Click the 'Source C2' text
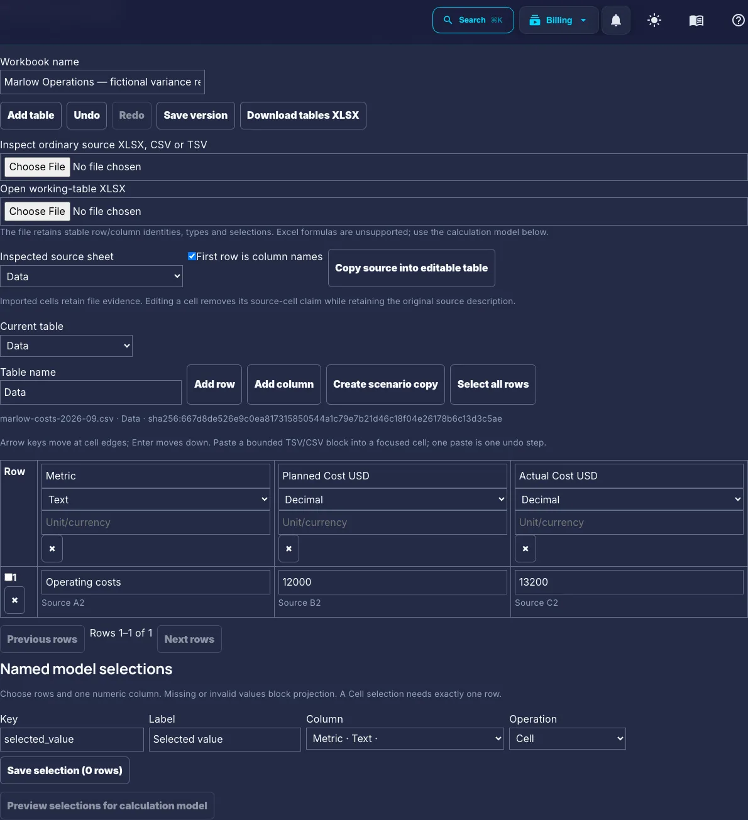This screenshot has width=748, height=820. pyautogui.click(x=536, y=603)
